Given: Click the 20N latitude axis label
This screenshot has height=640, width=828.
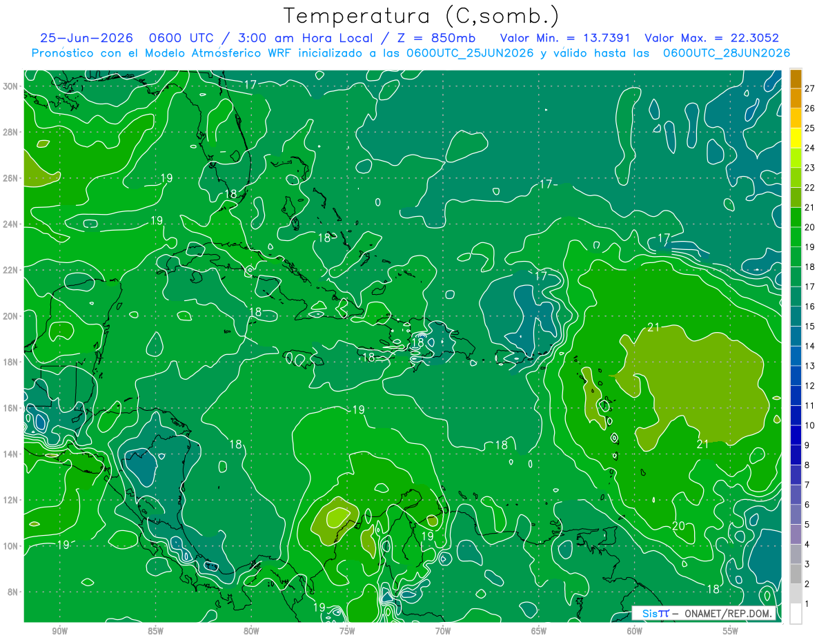Looking at the screenshot, I should coord(10,316).
